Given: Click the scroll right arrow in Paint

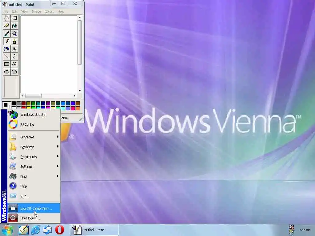Looking at the screenshot, I should point(75,96).
